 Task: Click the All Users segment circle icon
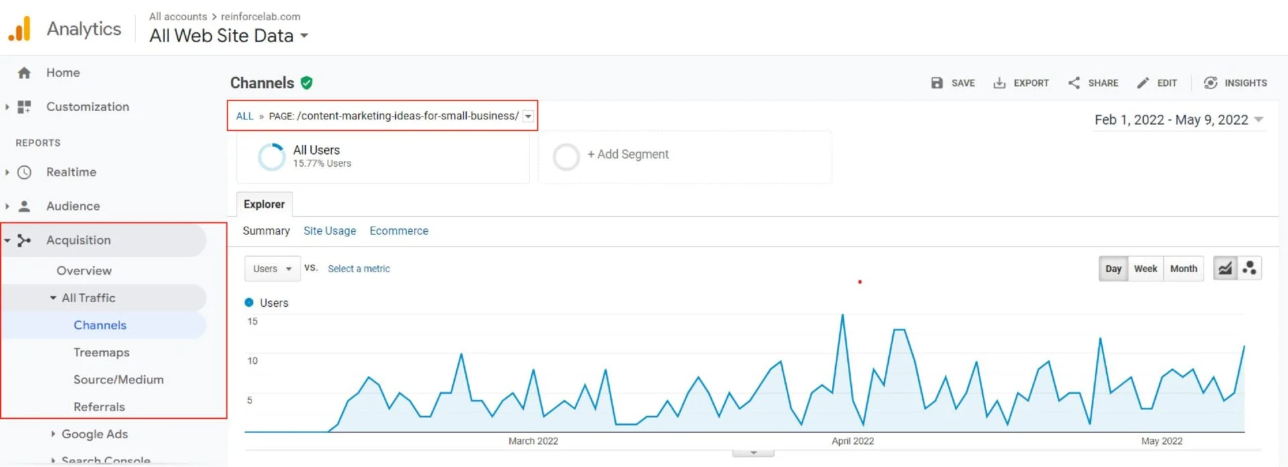(272, 157)
